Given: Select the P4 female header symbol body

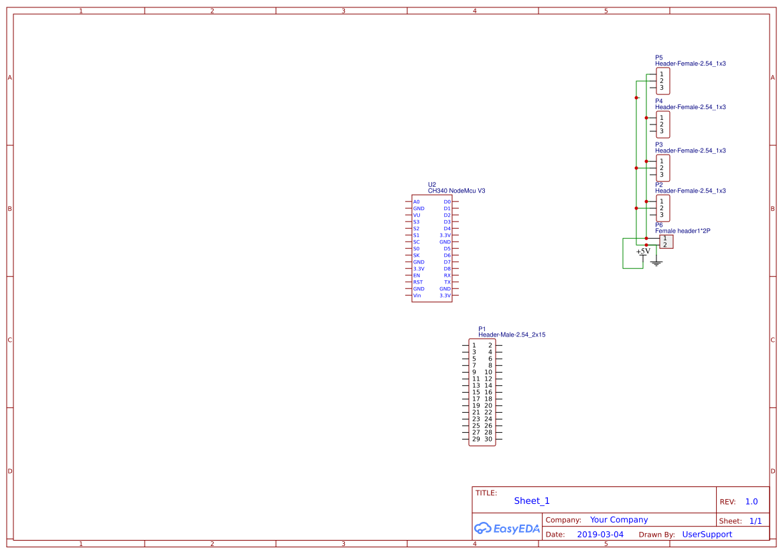Looking at the screenshot, I should [662, 124].
